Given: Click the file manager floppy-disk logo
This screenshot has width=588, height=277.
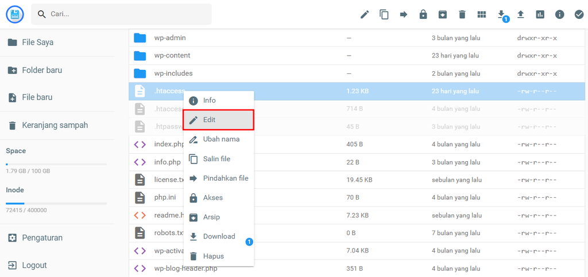Looking at the screenshot, I should 14,14.
